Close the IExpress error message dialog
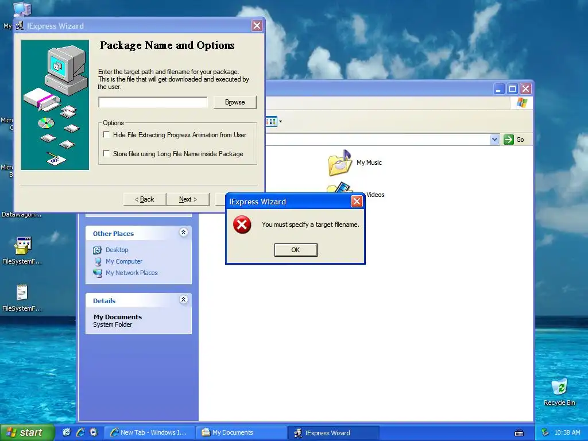The image size is (588, 441). click(357, 202)
